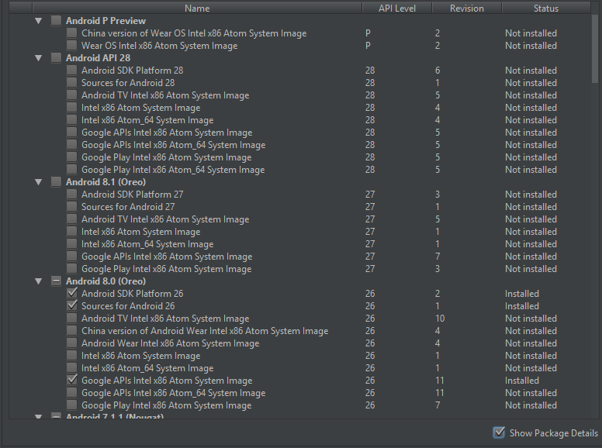
Task: Collapse the Android API 28 section
Action: pos(39,58)
